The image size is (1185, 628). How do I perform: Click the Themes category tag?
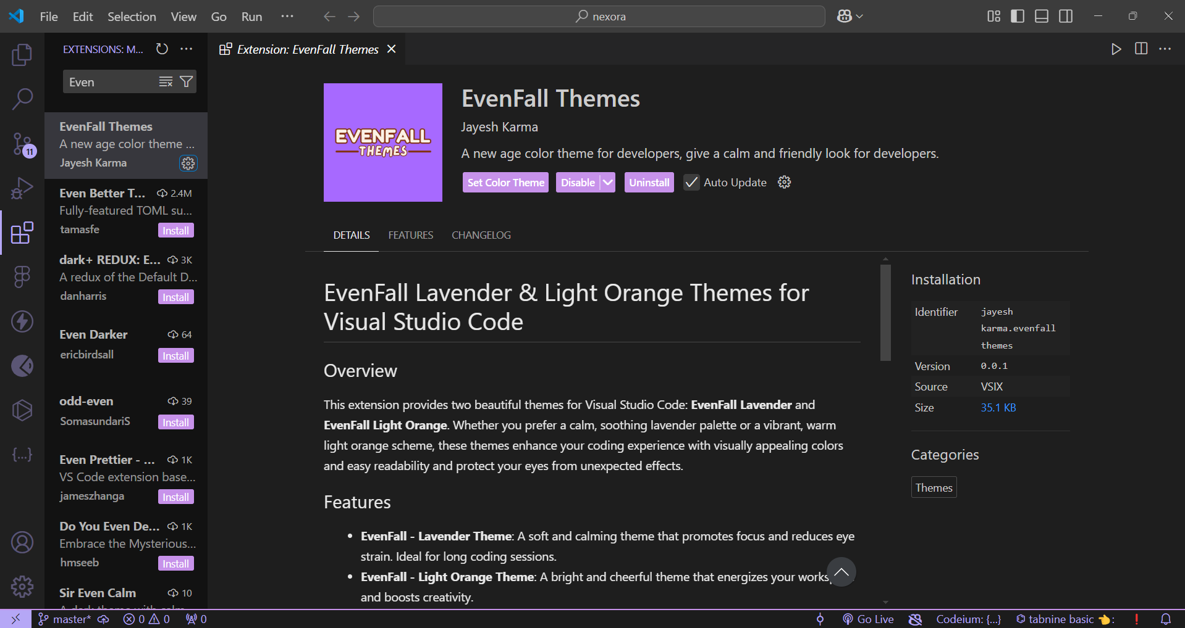pos(934,487)
